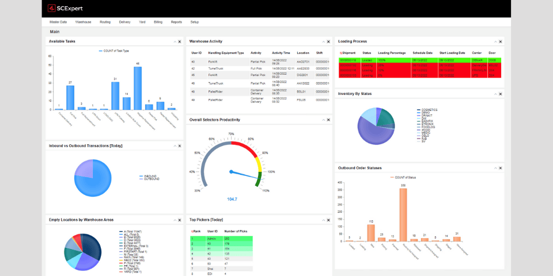Collapse Inbound vs Outbound Transactions panel
The height and width of the screenshot is (276, 553).
click(x=174, y=146)
